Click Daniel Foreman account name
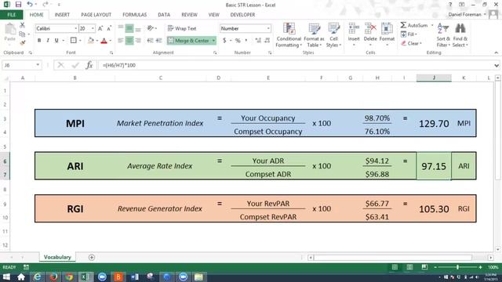Viewport: 502px width, 282px height. coord(465,14)
